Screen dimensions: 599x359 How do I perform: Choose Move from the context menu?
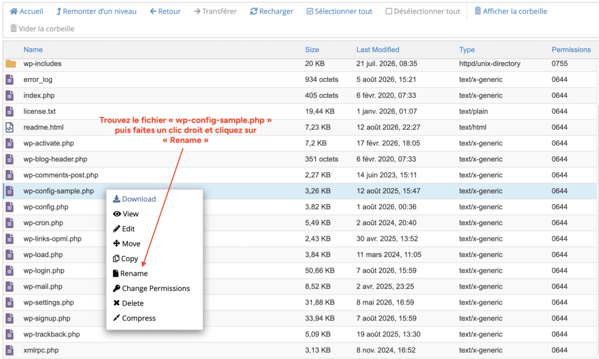126,244
